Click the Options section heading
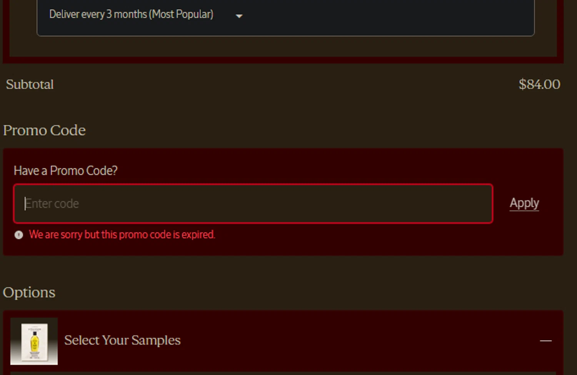 [29, 292]
